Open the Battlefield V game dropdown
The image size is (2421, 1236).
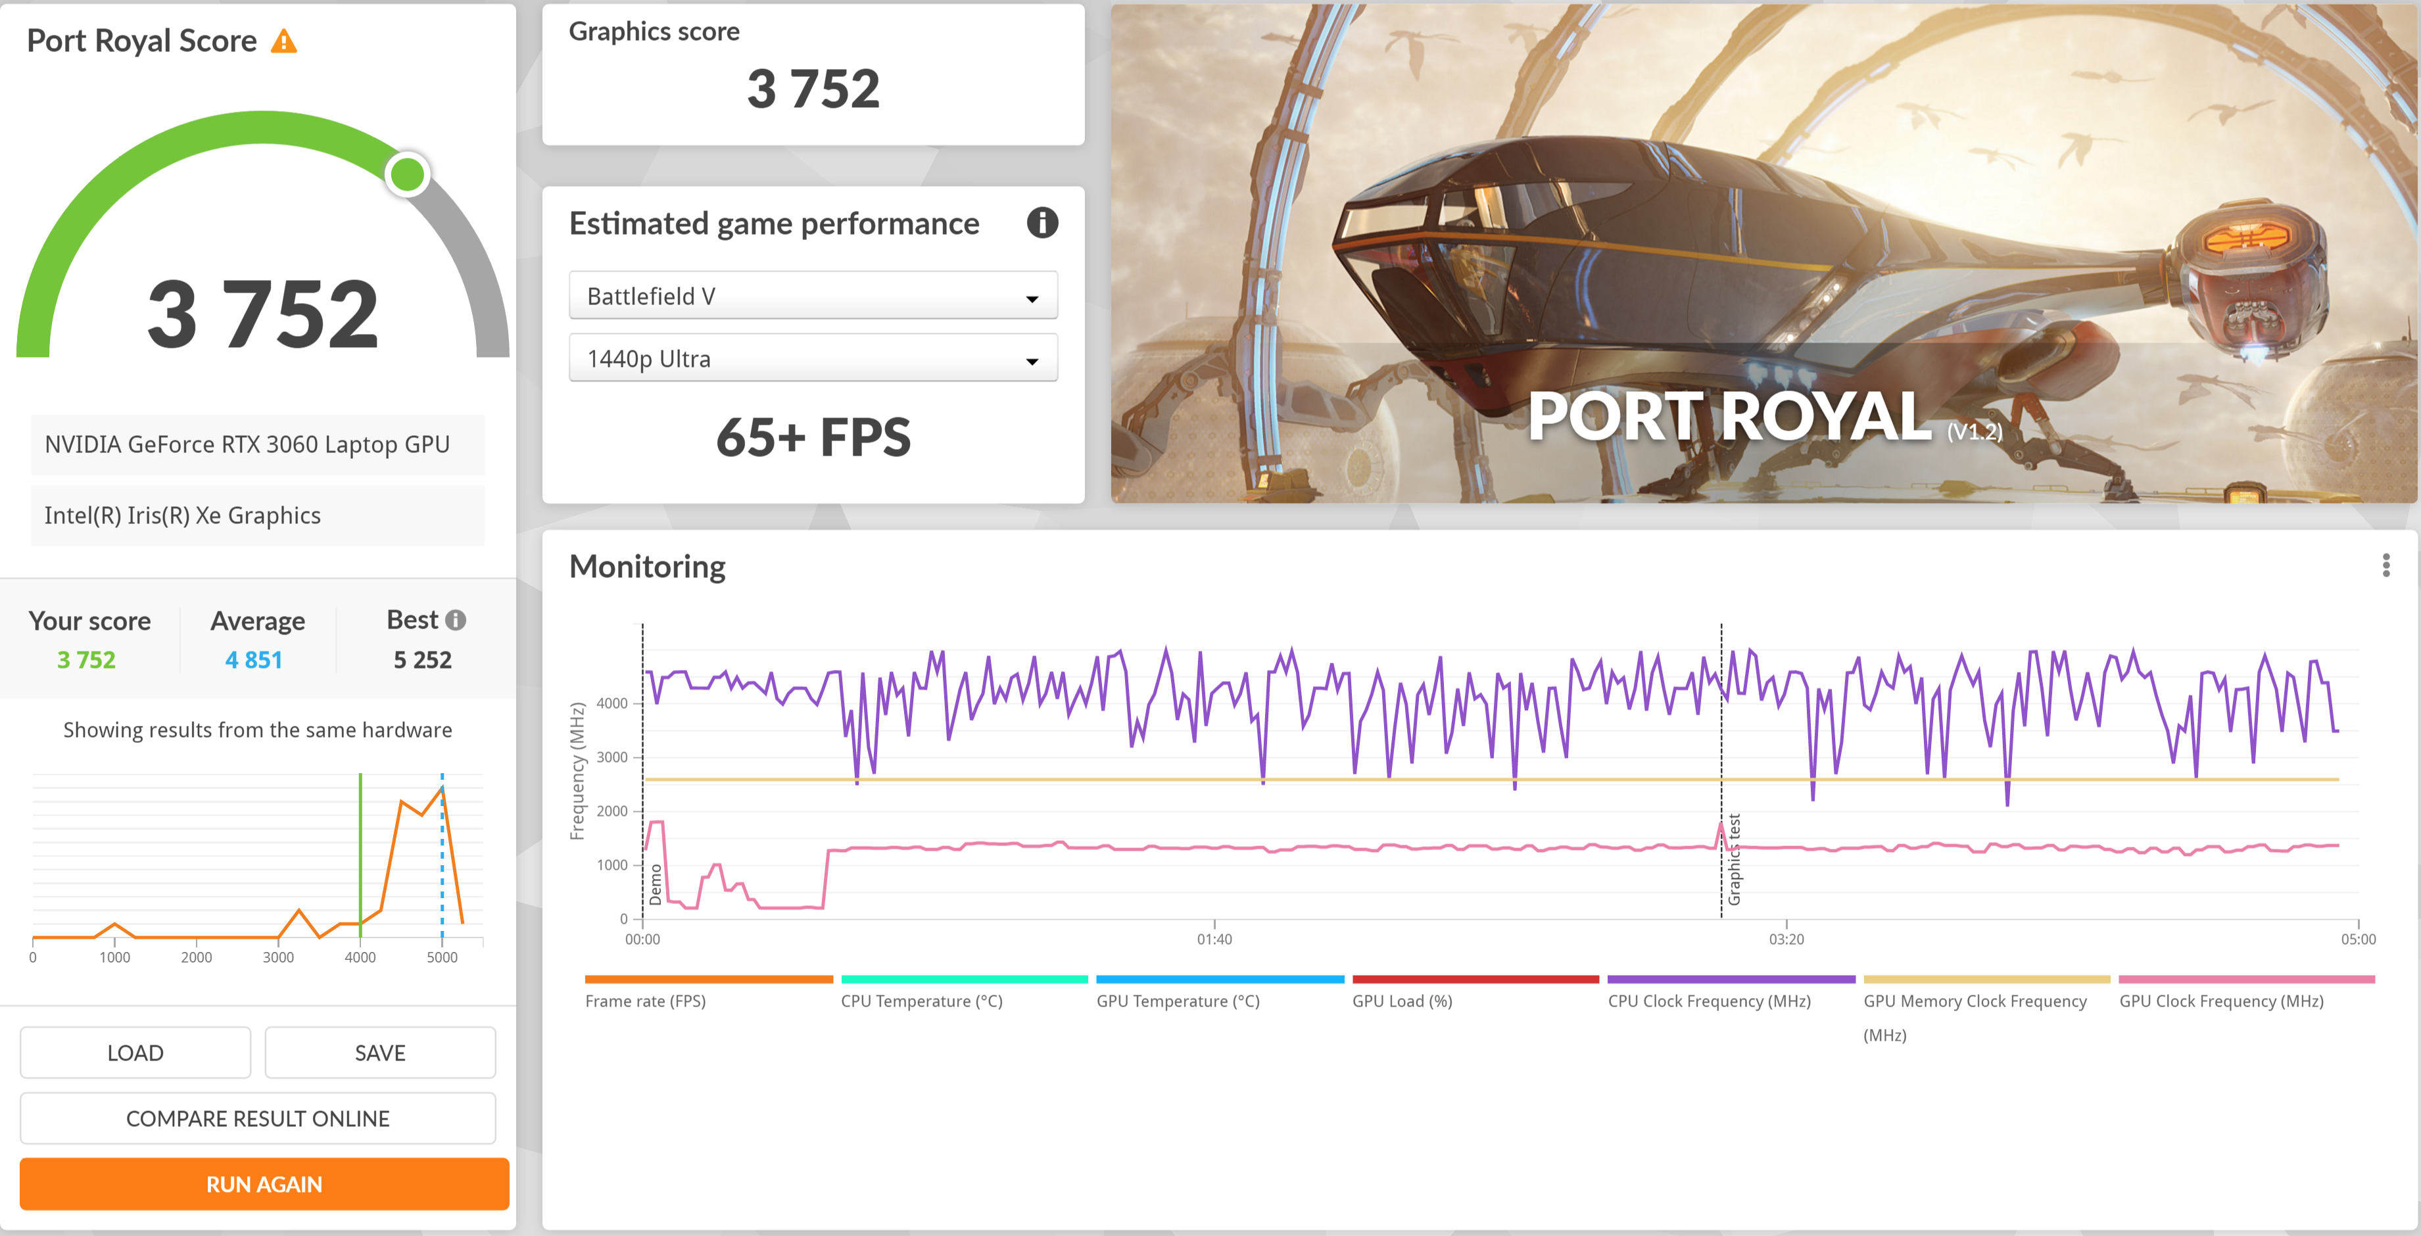813,296
